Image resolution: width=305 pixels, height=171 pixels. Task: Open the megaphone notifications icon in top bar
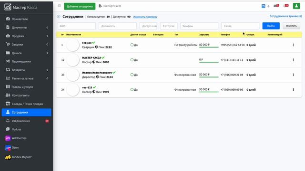286,6
